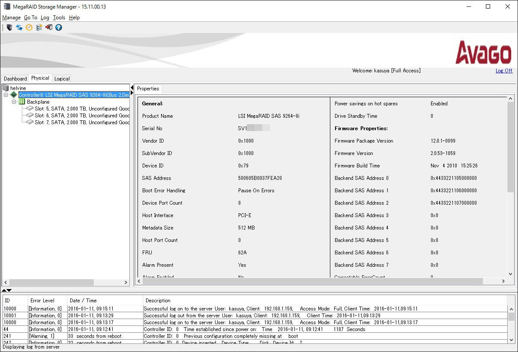Viewport: 518px width, 352px height.
Task: Click the SAS Address value 500605B0037FEA20
Action: [260, 178]
